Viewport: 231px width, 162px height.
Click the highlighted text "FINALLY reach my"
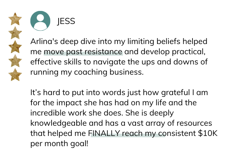[x=126, y=134]
